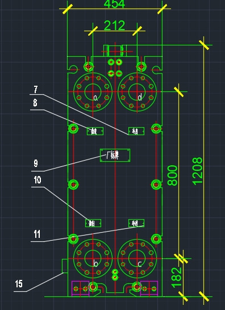Click flange port labeled d
The height and width of the screenshot is (310, 225).
point(137,92)
